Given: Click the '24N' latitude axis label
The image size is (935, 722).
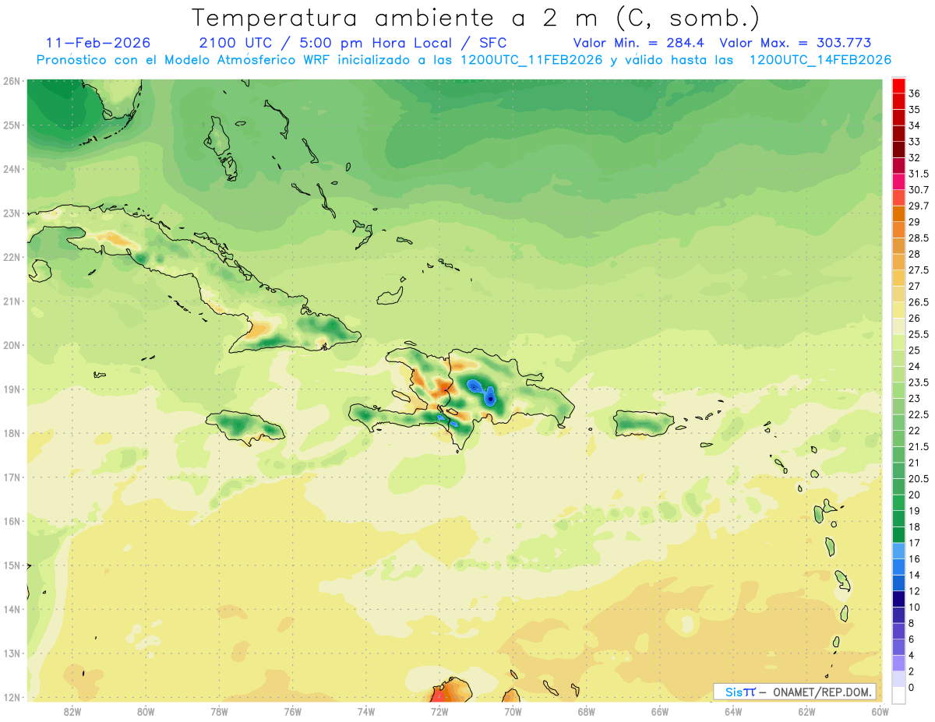Looking at the screenshot, I should (11, 169).
